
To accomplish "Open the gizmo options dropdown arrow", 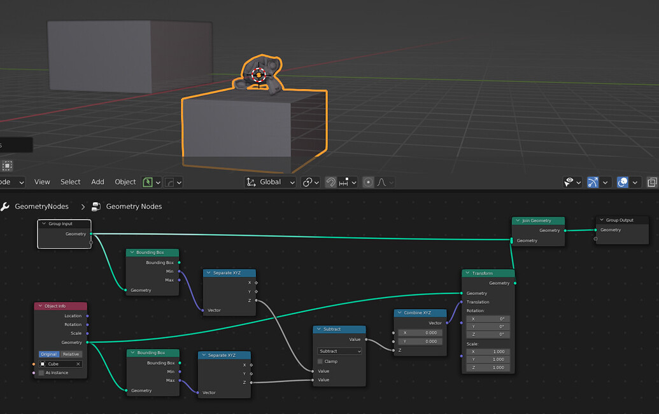I will (606, 183).
